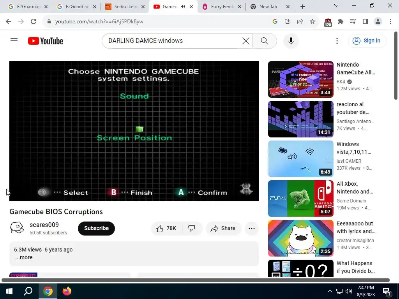Open the media controls icon
399x299 pixels.
353,22
